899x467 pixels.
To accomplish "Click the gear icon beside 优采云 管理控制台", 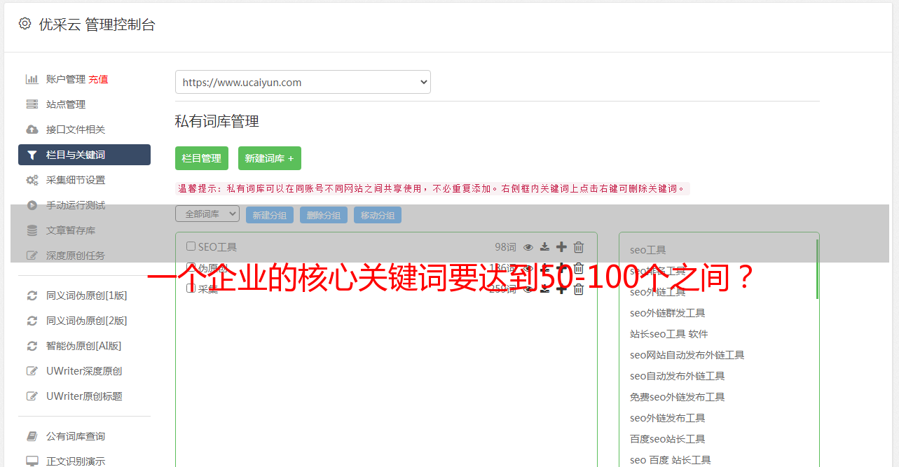I will pyautogui.click(x=25, y=24).
